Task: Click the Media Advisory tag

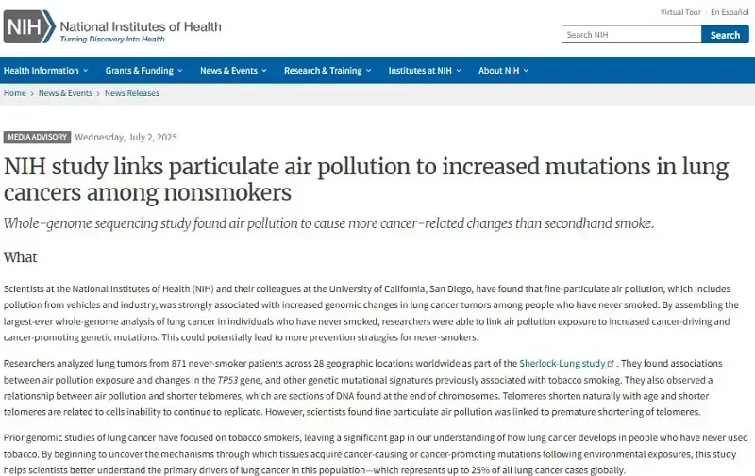Action: 37,137
